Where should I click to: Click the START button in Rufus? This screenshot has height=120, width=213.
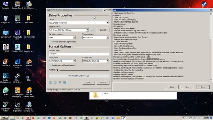[x=89, y=83]
